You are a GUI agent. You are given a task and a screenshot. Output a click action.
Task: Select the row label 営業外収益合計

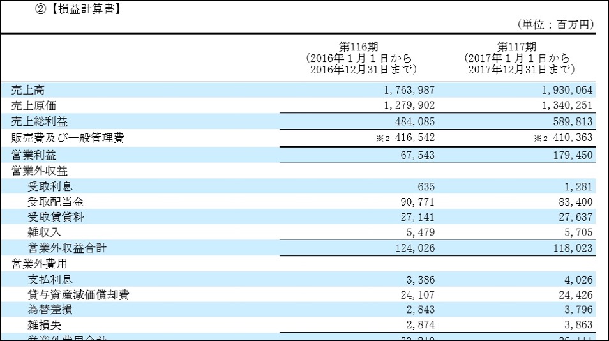coord(67,248)
